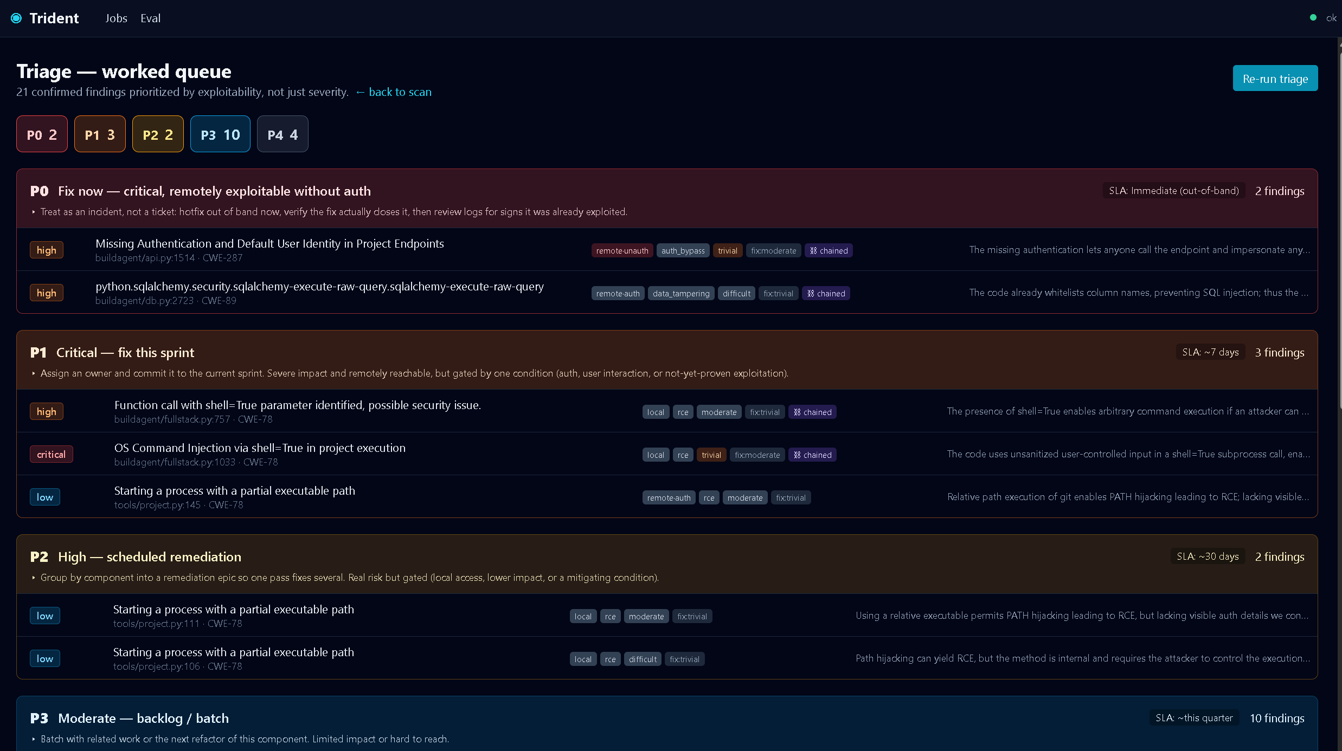Open Missing Authentication and Default User Identity finding
The width and height of the screenshot is (1342, 751).
point(269,244)
